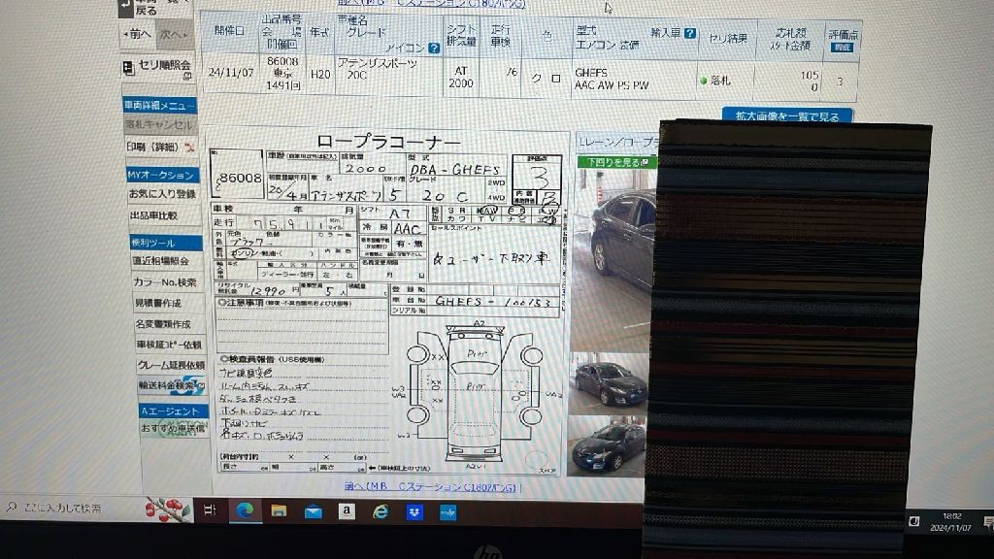Click 拡大画像を一覧で見る button
The height and width of the screenshot is (559, 994).
point(786,116)
